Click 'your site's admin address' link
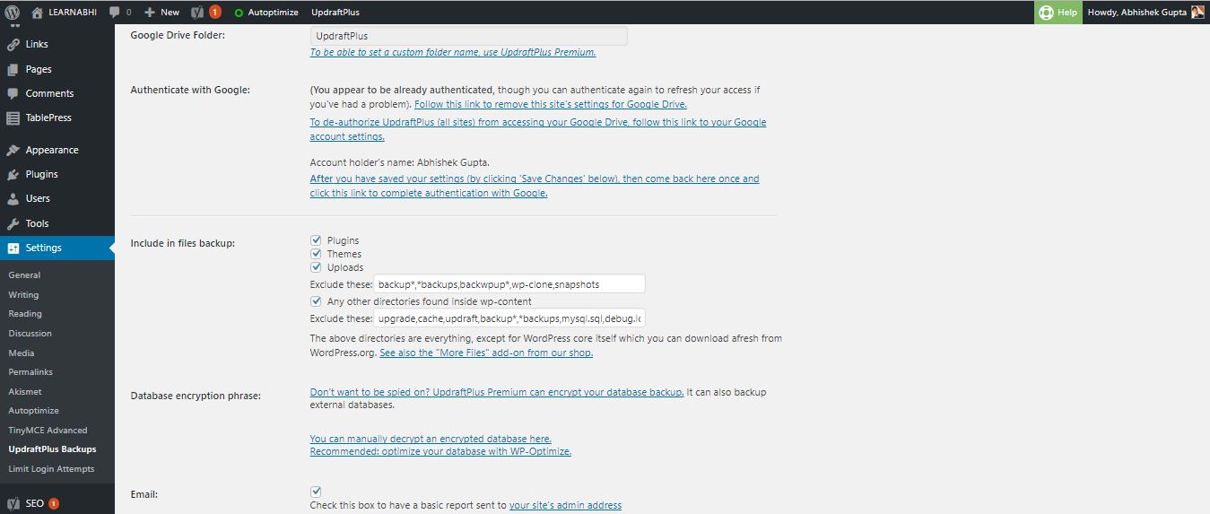The height and width of the screenshot is (514, 1210). click(x=565, y=506)
